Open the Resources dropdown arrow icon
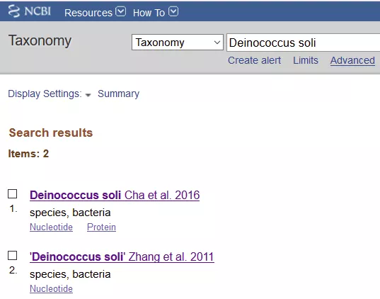The image size is (380, 299). (120, 11)
